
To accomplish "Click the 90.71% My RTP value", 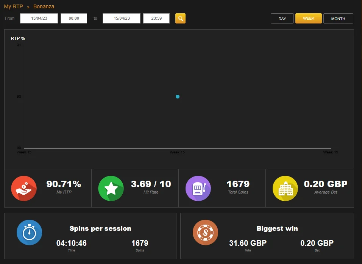I will click(64, 184).
